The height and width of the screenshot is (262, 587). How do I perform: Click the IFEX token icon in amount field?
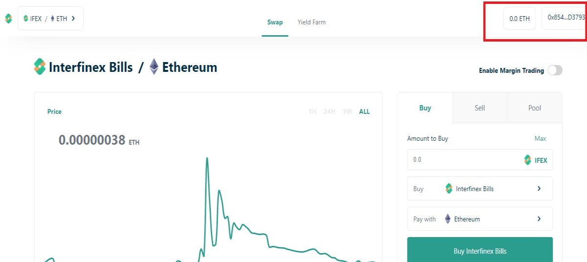(527, 160)
